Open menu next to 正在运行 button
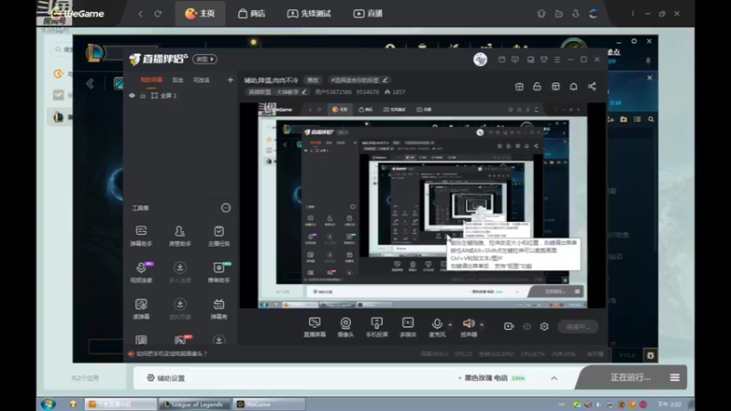Image resolution: width=731 pixels, height=411 pixels. 674,377
